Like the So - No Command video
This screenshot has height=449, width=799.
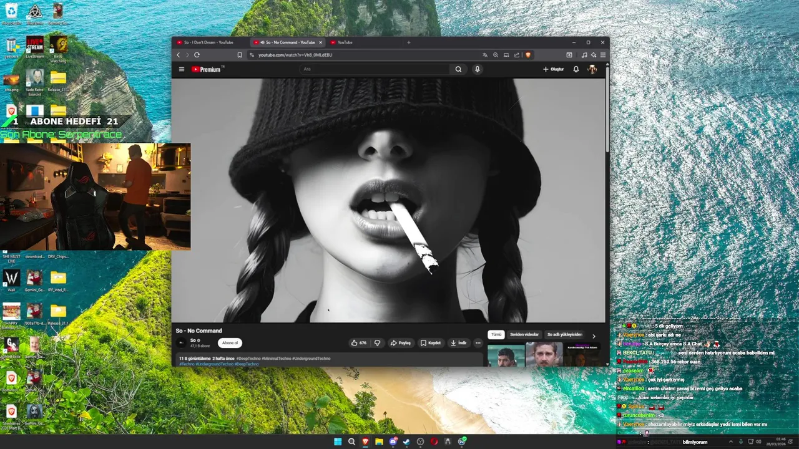click(x=359, y=343)
